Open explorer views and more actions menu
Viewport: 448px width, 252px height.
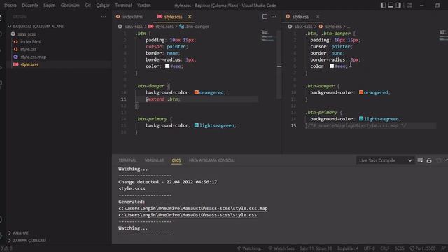[104, 17]
